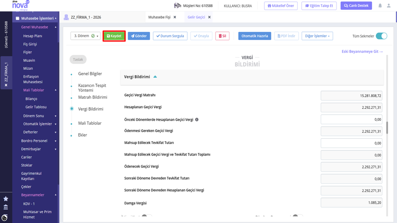This screenshot has width=397, height=223.
Task: Open the cookie settings icon
Action: pos(5,218)
